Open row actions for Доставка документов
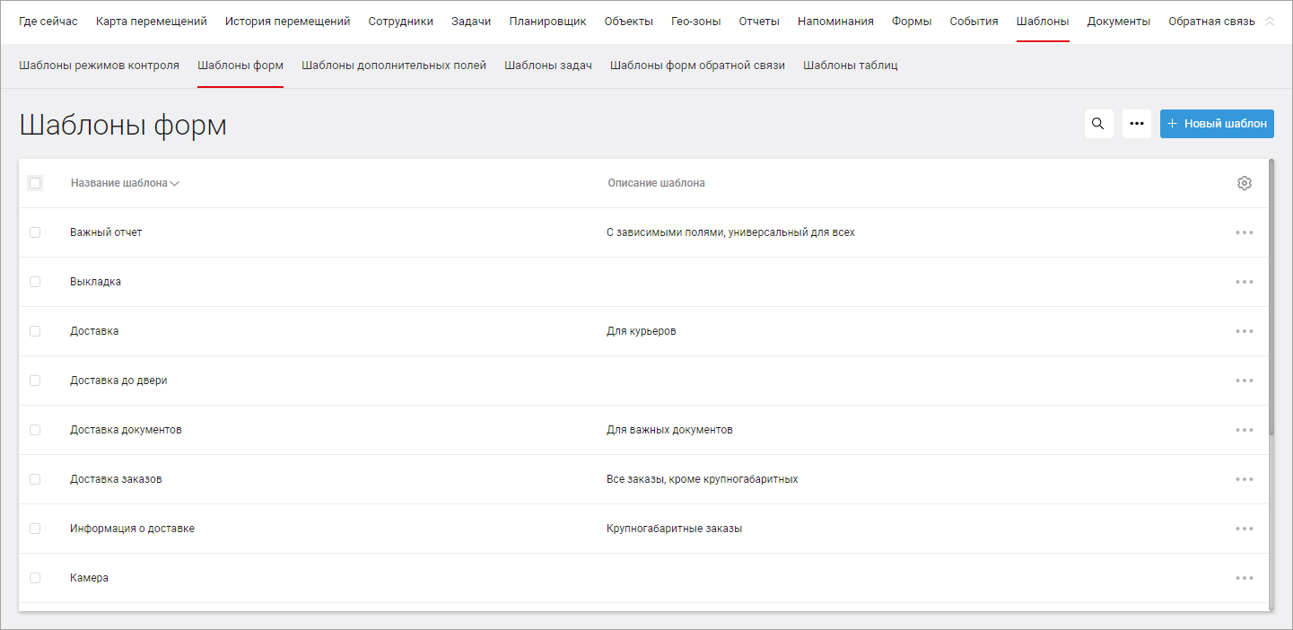Image resolution: width=1293 pixels, height=630 pixels. (x=1245, y=430)
